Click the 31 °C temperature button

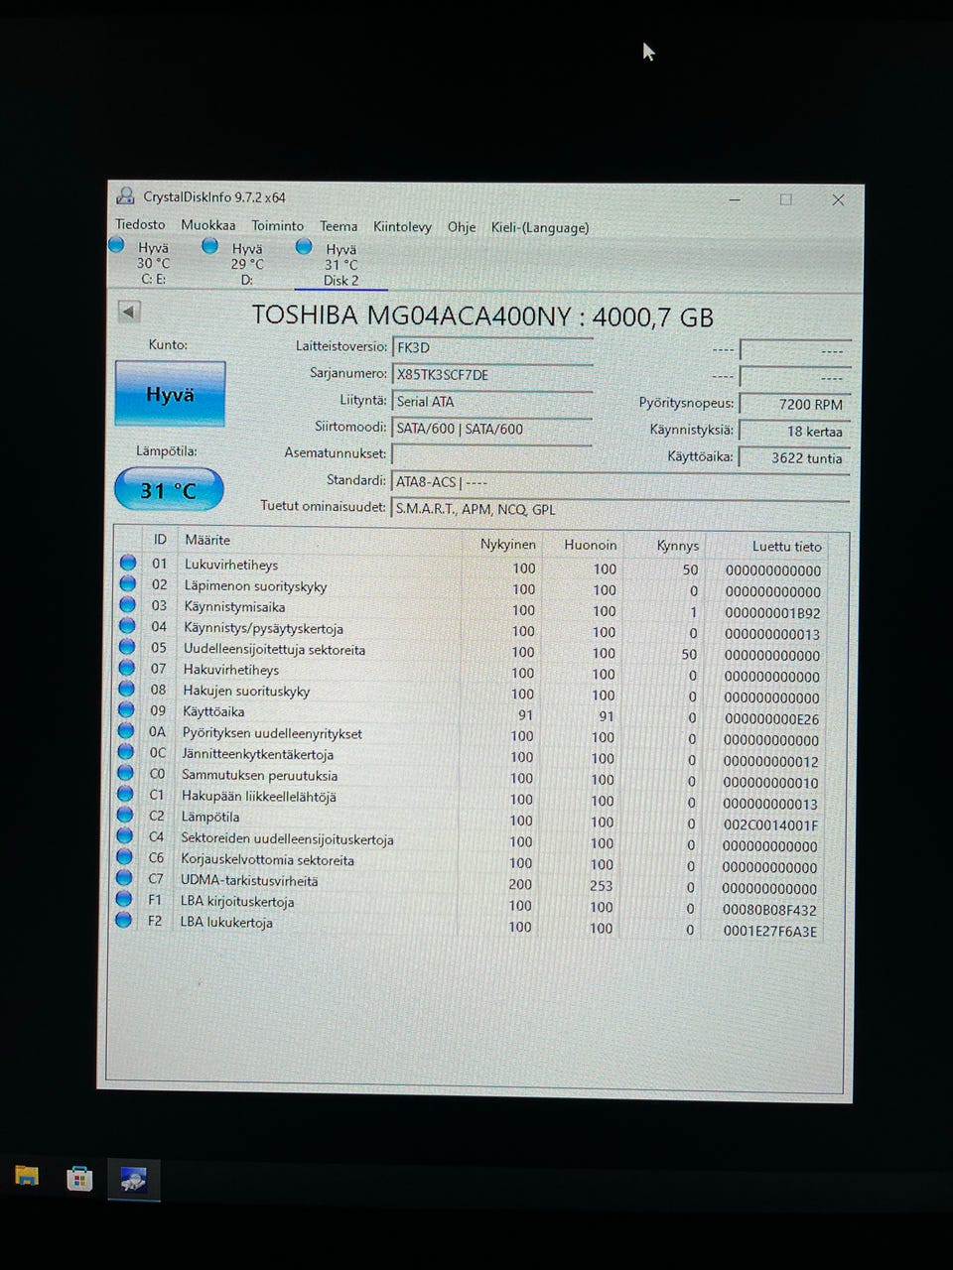pyautogui.click(x=169, y=490)
